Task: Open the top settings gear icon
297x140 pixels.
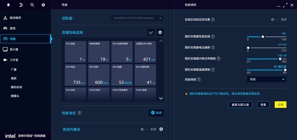Action: (43, 5)
